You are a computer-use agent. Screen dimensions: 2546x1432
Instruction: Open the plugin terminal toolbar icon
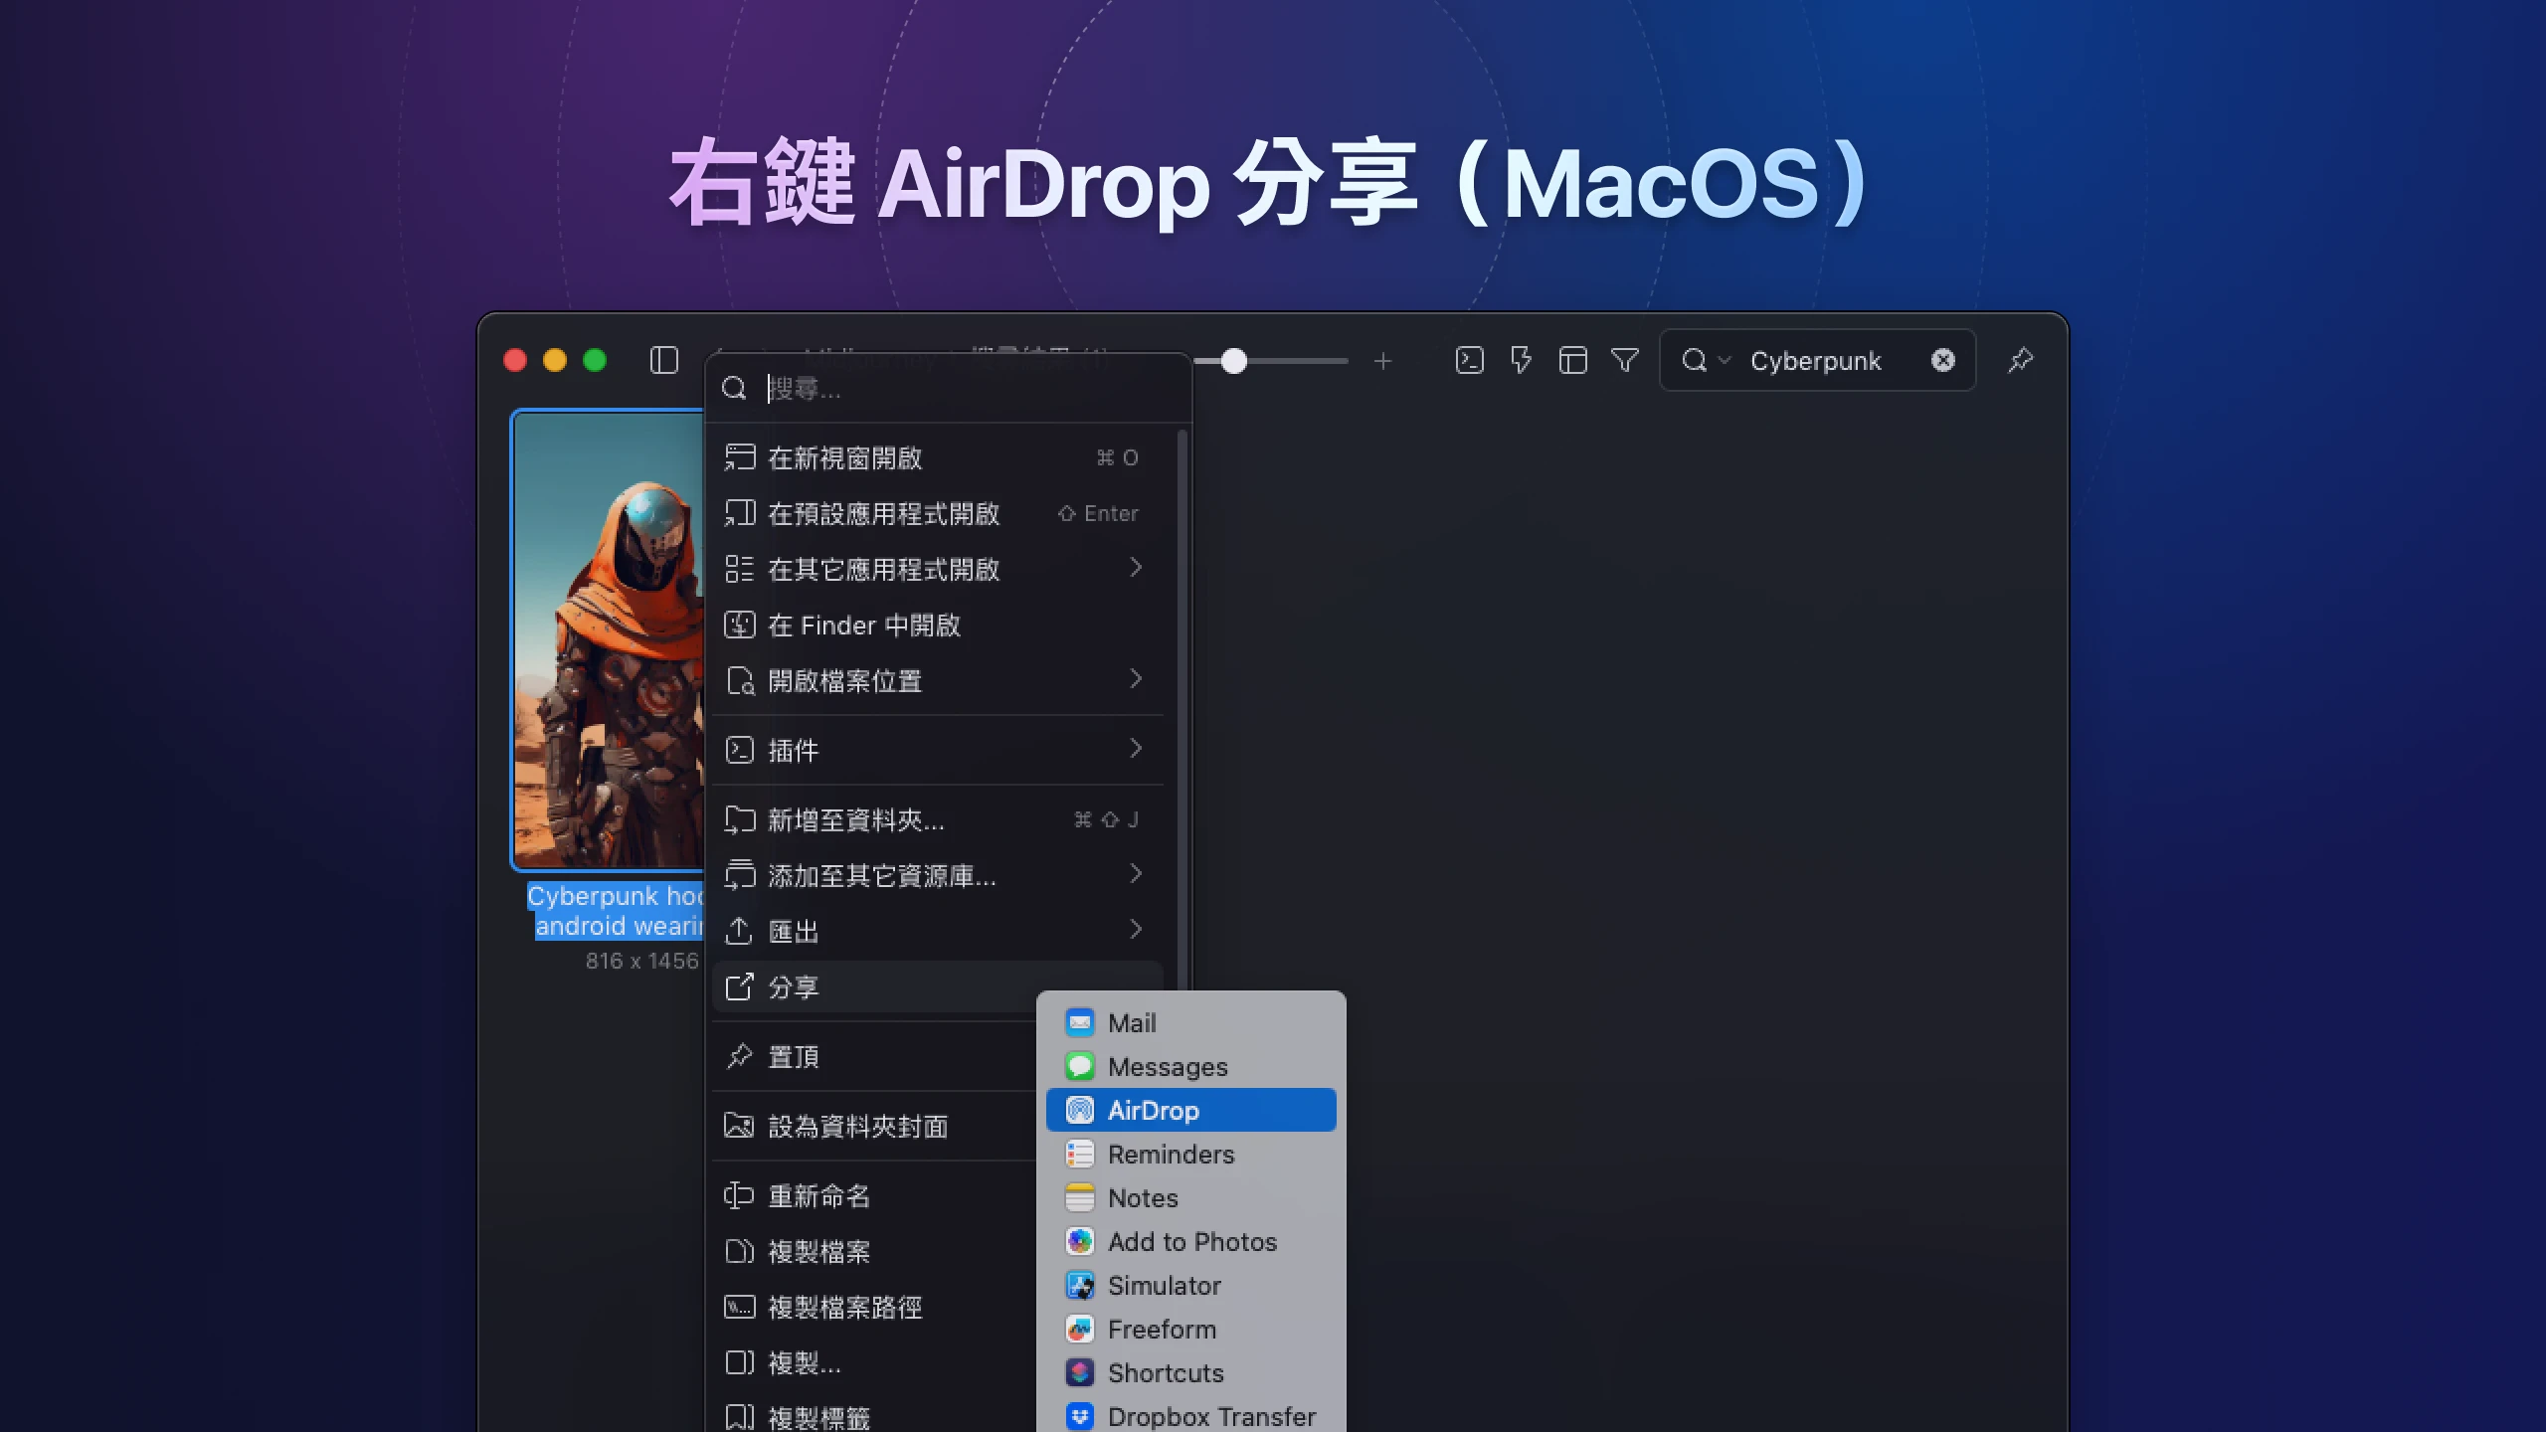pyautogui.click(x=1469, y=360)
